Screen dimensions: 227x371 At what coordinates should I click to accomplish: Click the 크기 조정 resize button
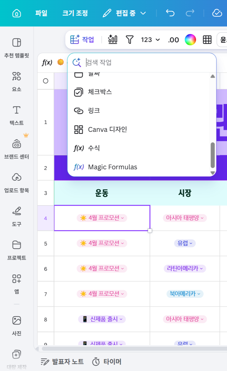(75, 13)
